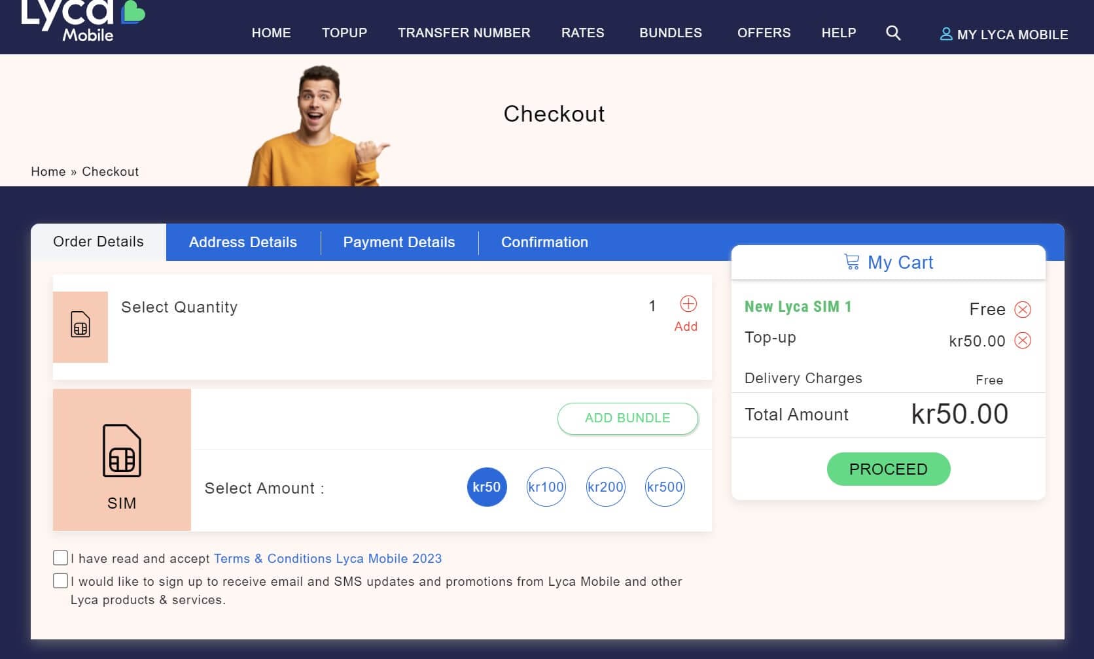Click the shopping cart icon in My Cart
Image resolution: width=1094 pixels, height=659 pixels.
pyautogui.click(x=851, y=262)
